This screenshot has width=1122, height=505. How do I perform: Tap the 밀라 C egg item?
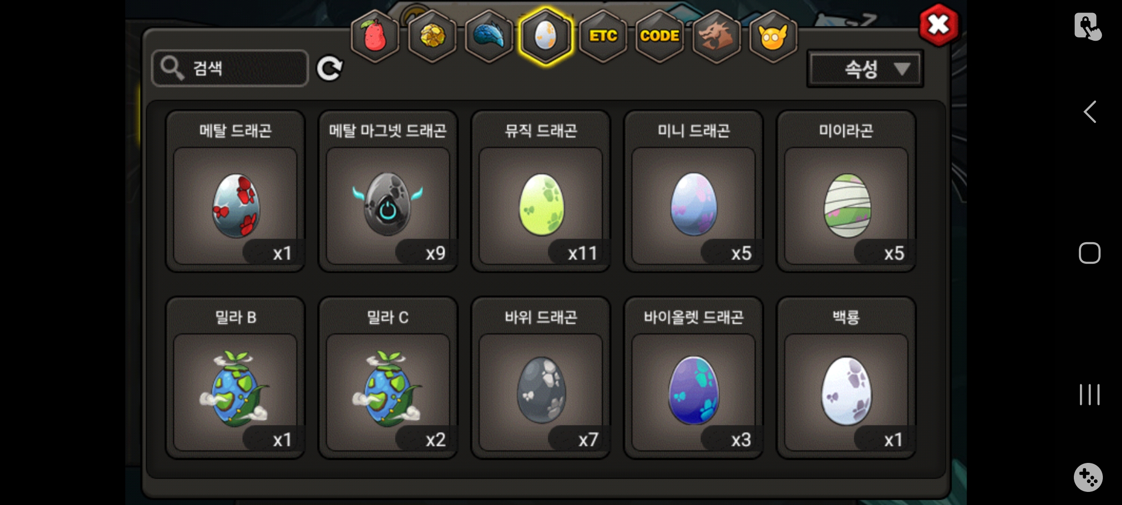tap(388, 378)
